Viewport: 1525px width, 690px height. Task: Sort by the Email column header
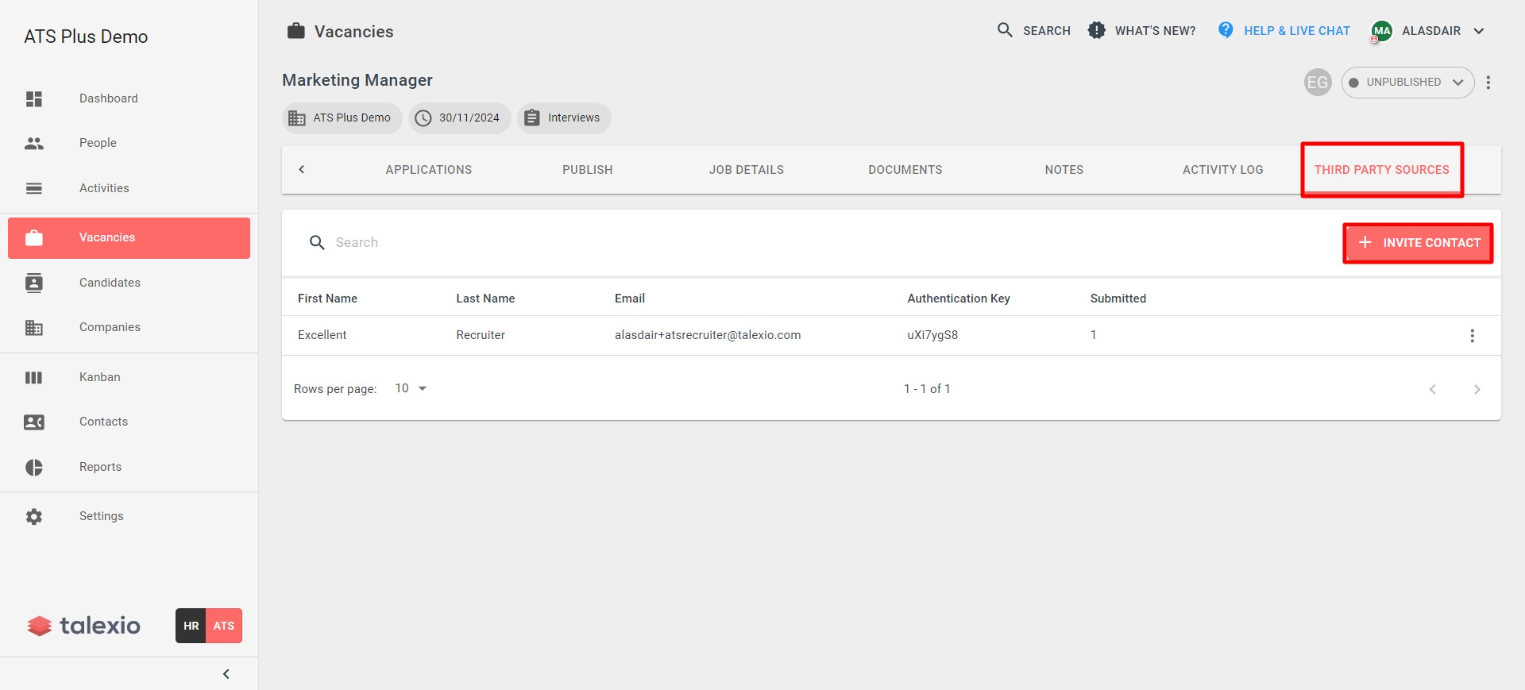click(x=630, y=299)
